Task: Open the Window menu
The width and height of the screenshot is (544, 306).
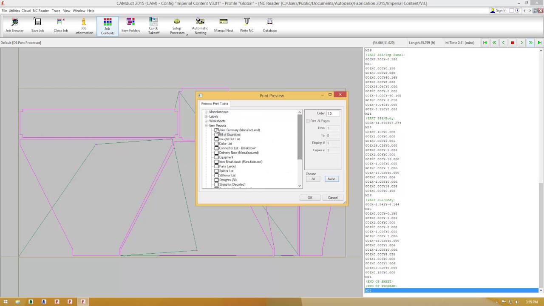Action: [79, 11]
